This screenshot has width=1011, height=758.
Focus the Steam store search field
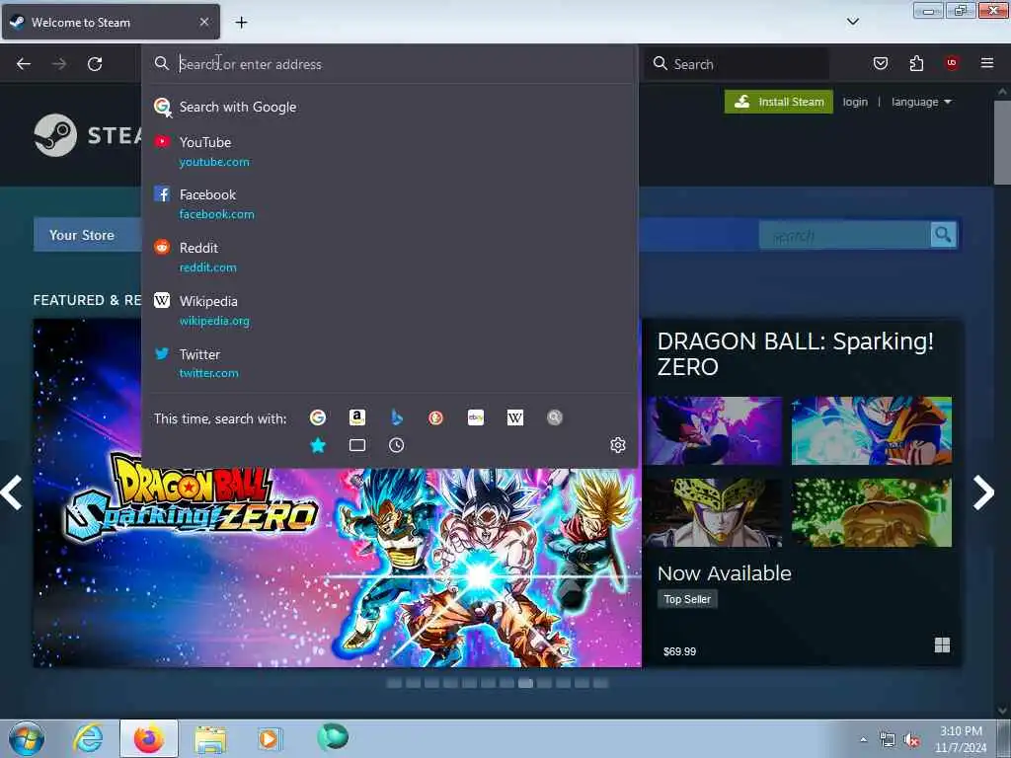[845, 235]
